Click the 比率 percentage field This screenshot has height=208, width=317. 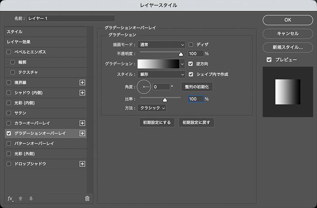coord(195,99)
